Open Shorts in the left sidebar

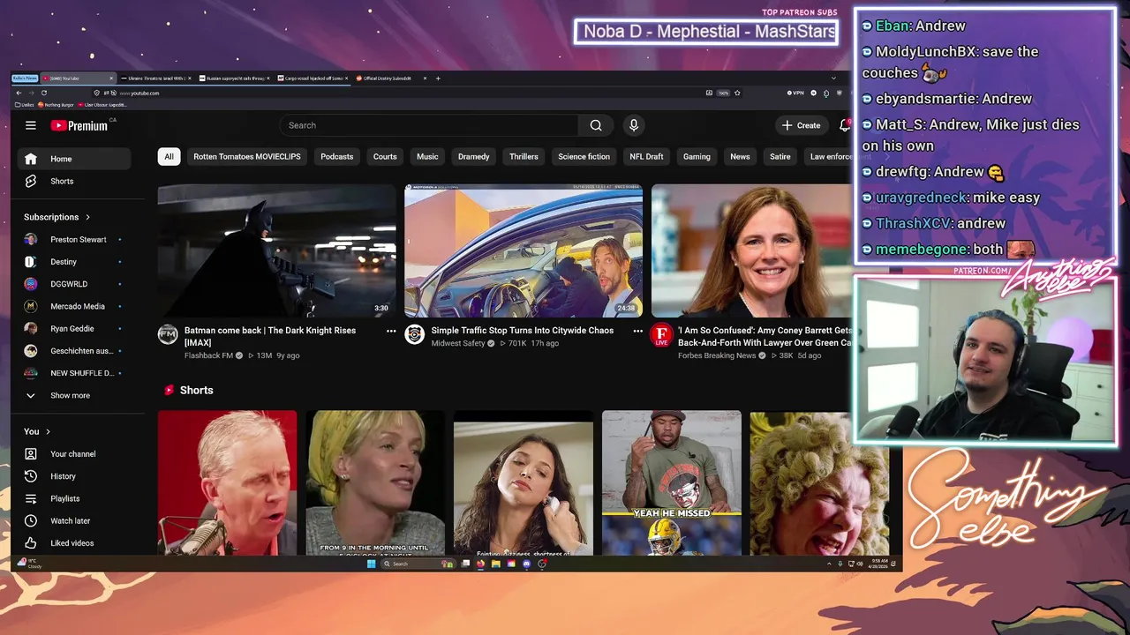coord(74,181)
